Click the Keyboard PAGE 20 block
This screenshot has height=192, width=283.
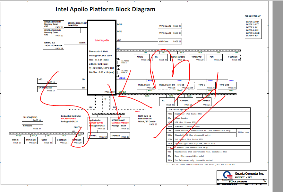(x=32, y=127)
